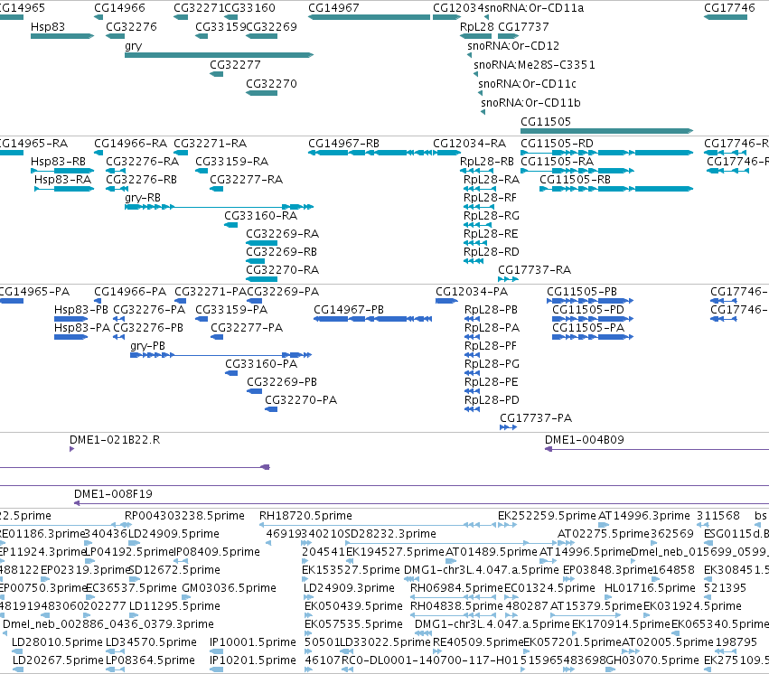Click DME1-004B09 clone label

(x=585, y=440)
